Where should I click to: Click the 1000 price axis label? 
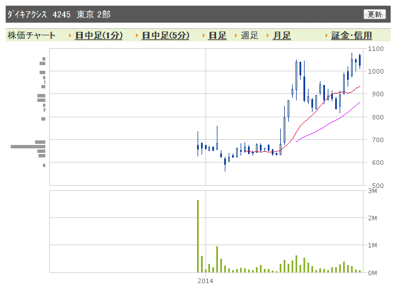pos(376,71)
